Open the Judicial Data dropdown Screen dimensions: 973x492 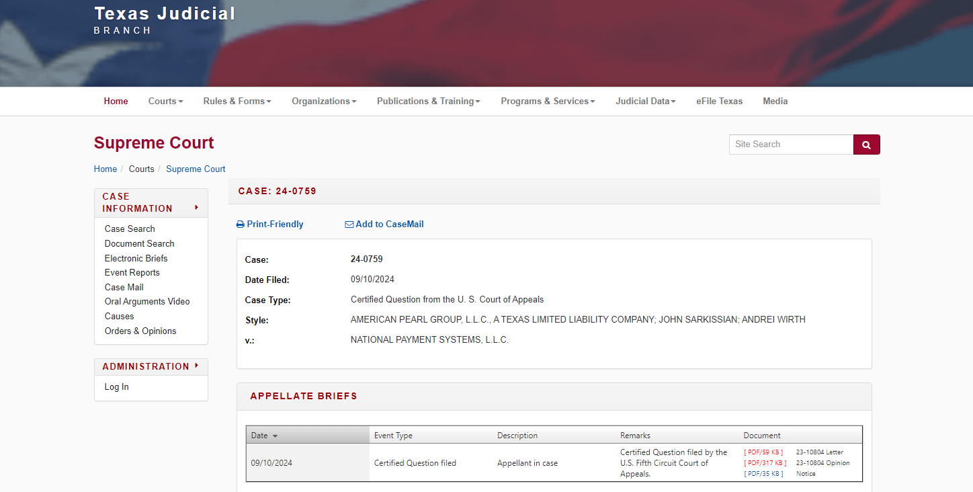pos(646,101)
